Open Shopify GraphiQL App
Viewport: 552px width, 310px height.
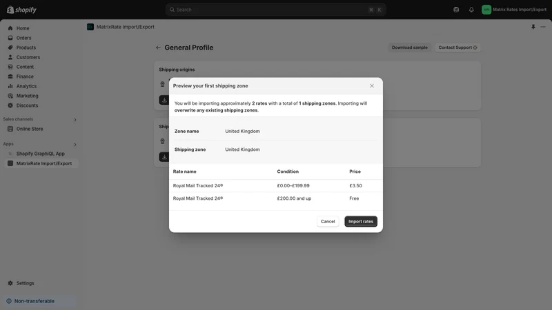tap(41, 154)
